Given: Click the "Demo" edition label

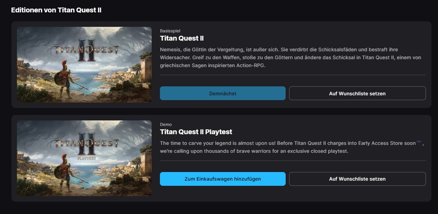Looking at the screenshot, I should pyautogui.click(x=166, y=125).
